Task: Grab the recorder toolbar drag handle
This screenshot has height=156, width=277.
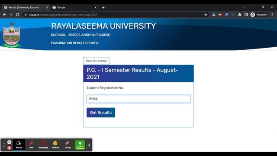Action: (4, 145)
